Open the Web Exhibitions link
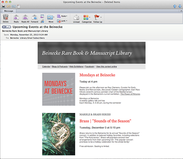Image resolution: width=183 pixels, height=159 pixels. (76, 66)
